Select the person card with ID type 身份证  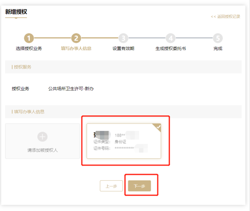click(x=124, y=141)
